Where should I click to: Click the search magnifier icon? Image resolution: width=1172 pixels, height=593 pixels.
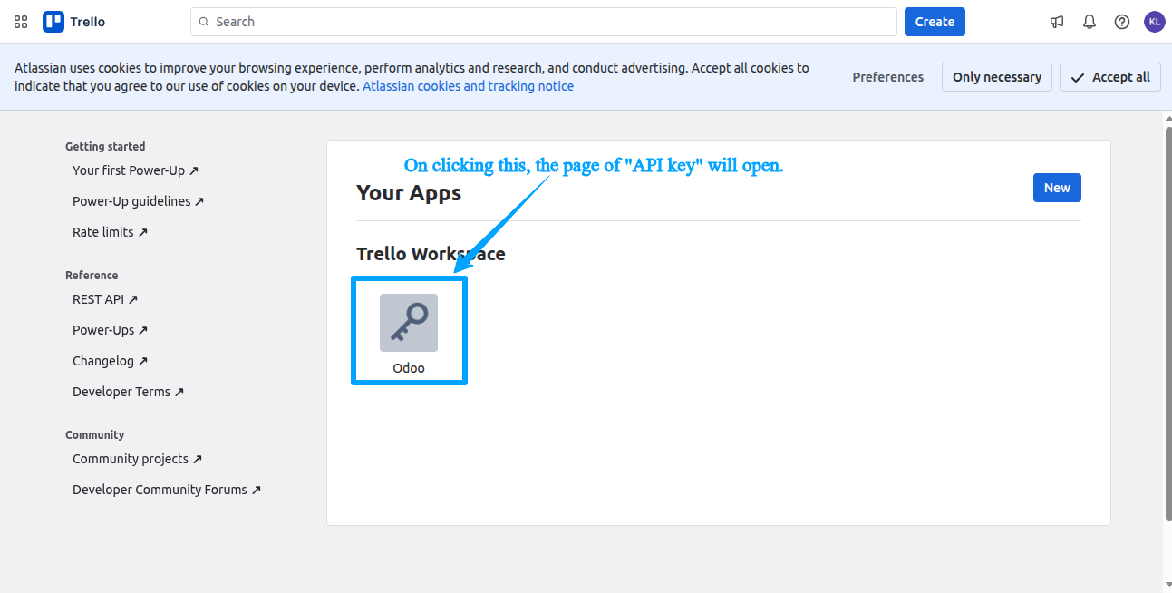coord(204,22)
